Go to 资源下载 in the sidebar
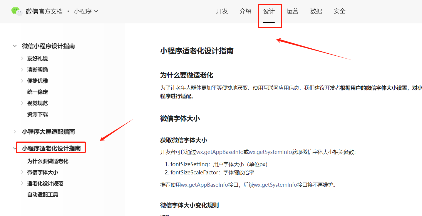 click(38, 114)
